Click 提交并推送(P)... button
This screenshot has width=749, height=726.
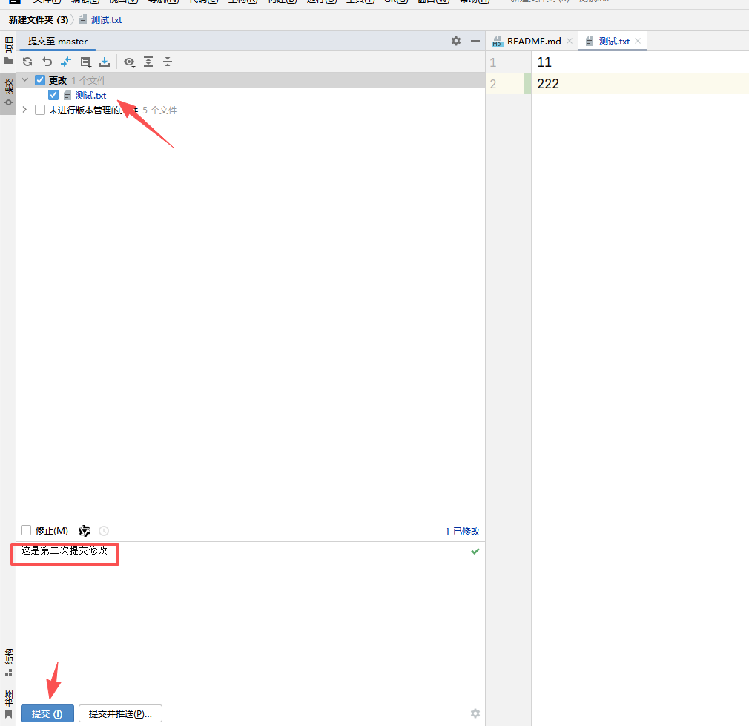pos(120,713)
